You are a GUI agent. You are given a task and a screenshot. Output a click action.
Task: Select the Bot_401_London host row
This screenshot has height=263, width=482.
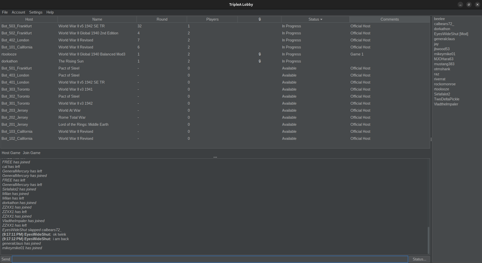[215, 82]
